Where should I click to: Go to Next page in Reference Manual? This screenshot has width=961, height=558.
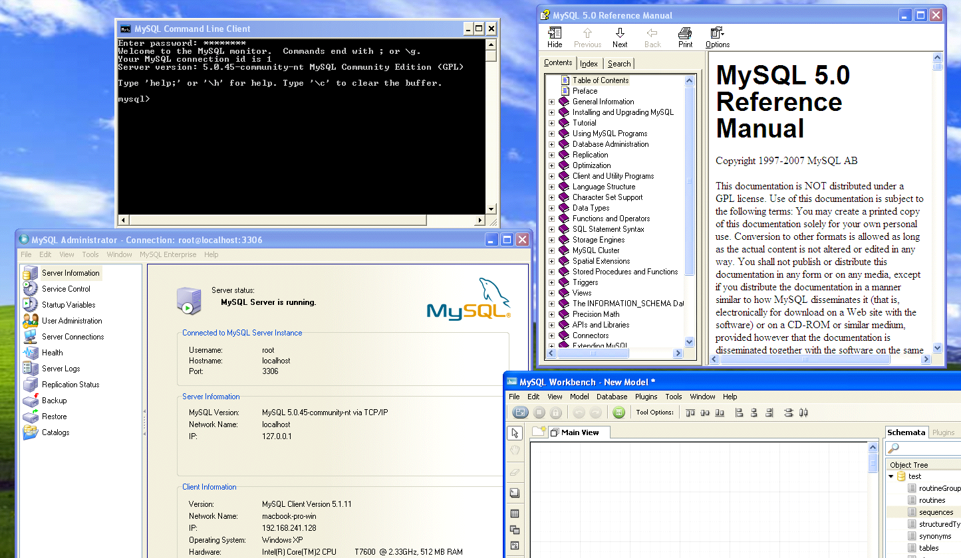620,37
